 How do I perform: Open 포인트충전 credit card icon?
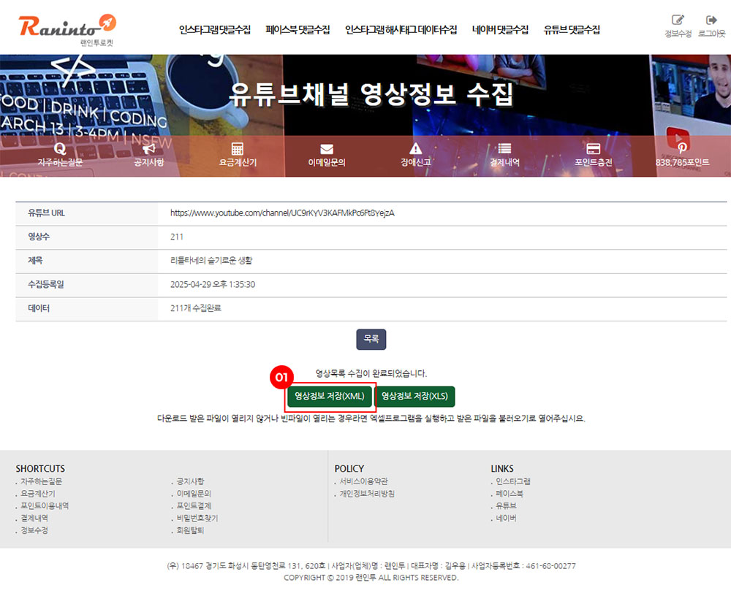tap(593, 148)
